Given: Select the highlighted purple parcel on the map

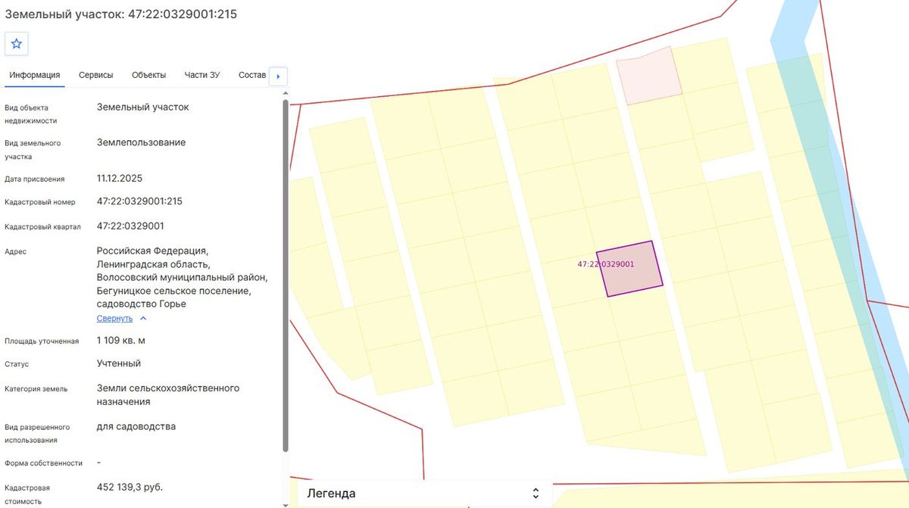Looking at the screenshot, I should coord(629,269).
